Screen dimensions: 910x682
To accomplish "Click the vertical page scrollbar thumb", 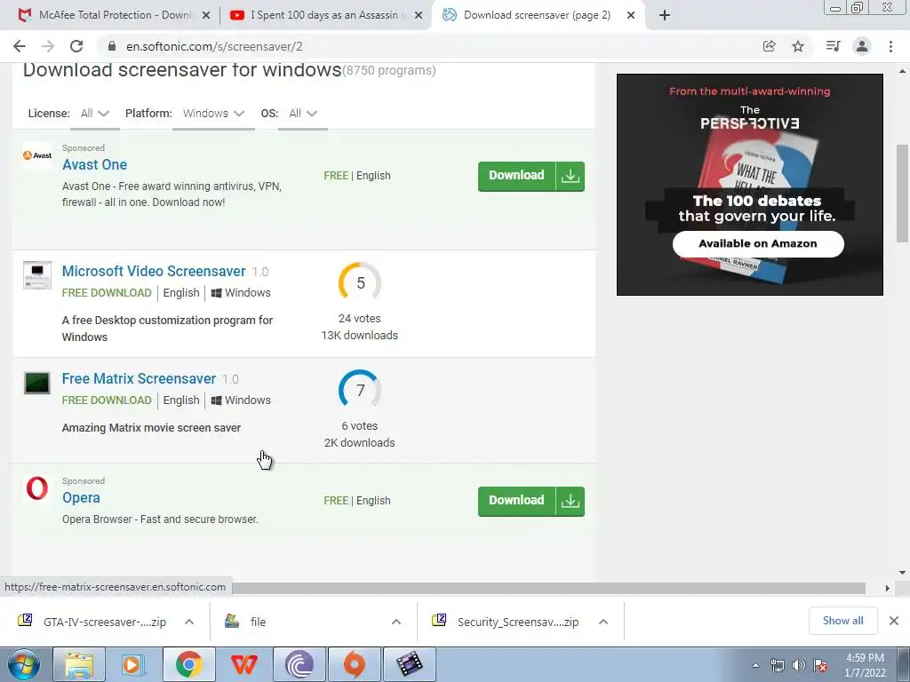I will click(x=903, y=193).
